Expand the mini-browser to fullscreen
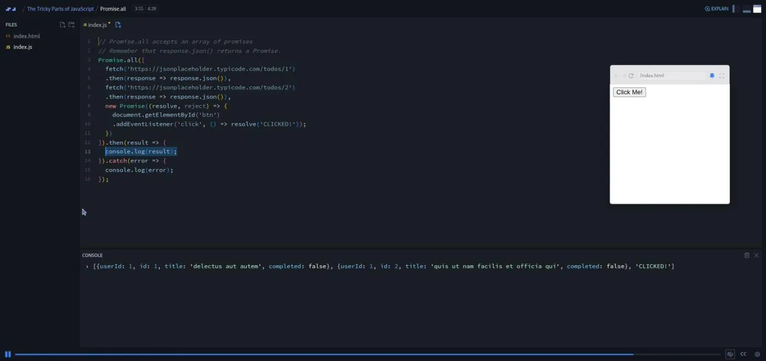Screen dimensions: 766x361 coord(722,76)
